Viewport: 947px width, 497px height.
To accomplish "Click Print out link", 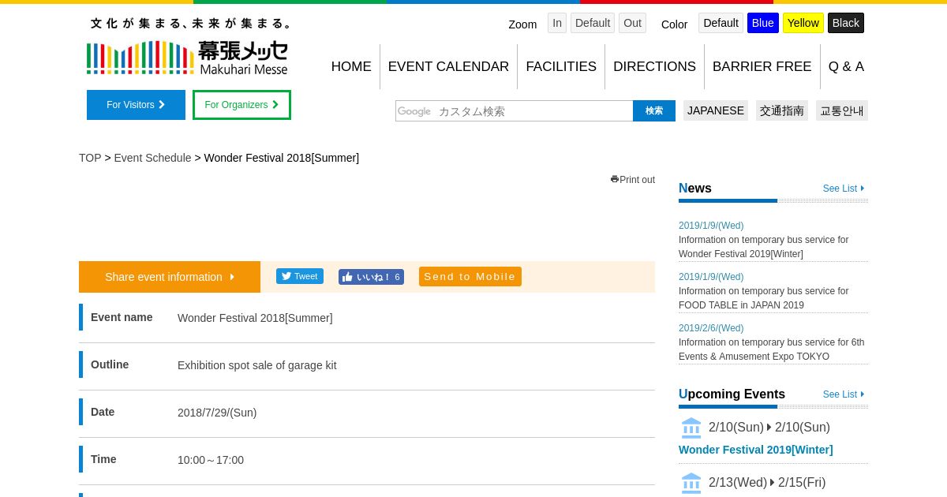I will pyautogui.click(x=637, y=180).
